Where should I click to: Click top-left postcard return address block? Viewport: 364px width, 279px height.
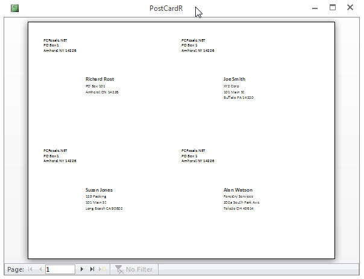pos(60,45)
